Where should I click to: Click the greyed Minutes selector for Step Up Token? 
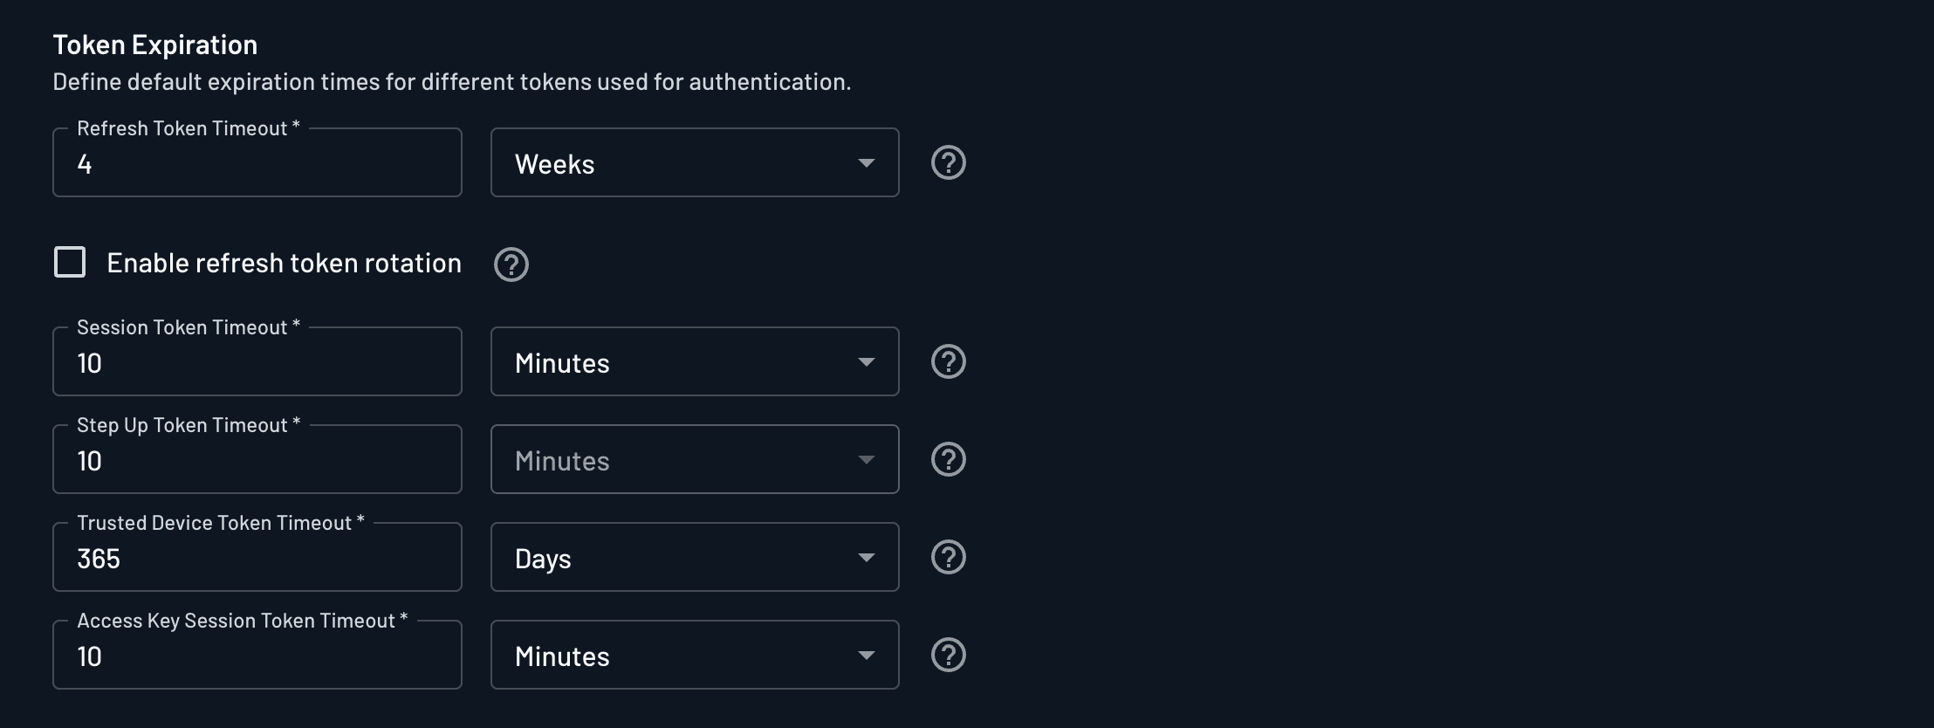tap(694, 458)
